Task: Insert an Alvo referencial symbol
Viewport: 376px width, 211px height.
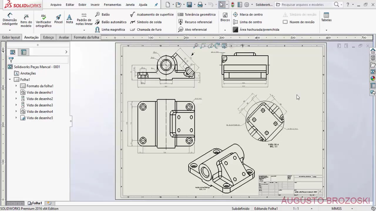Action: 192,30
